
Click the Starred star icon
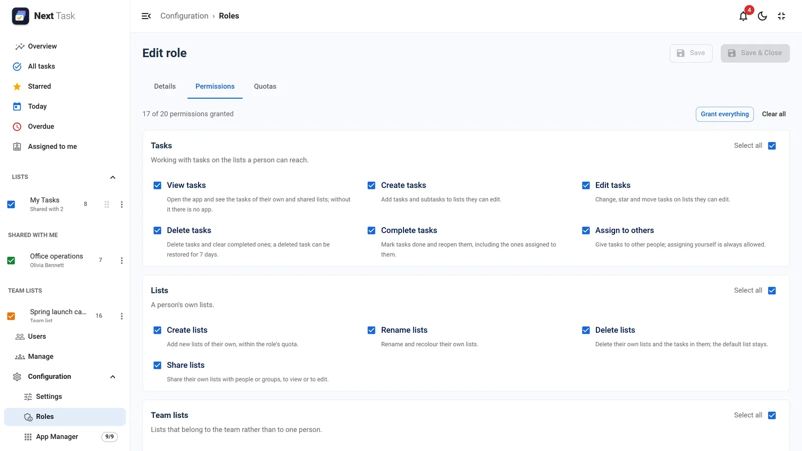pyautogui.click(x=17, y=86)
